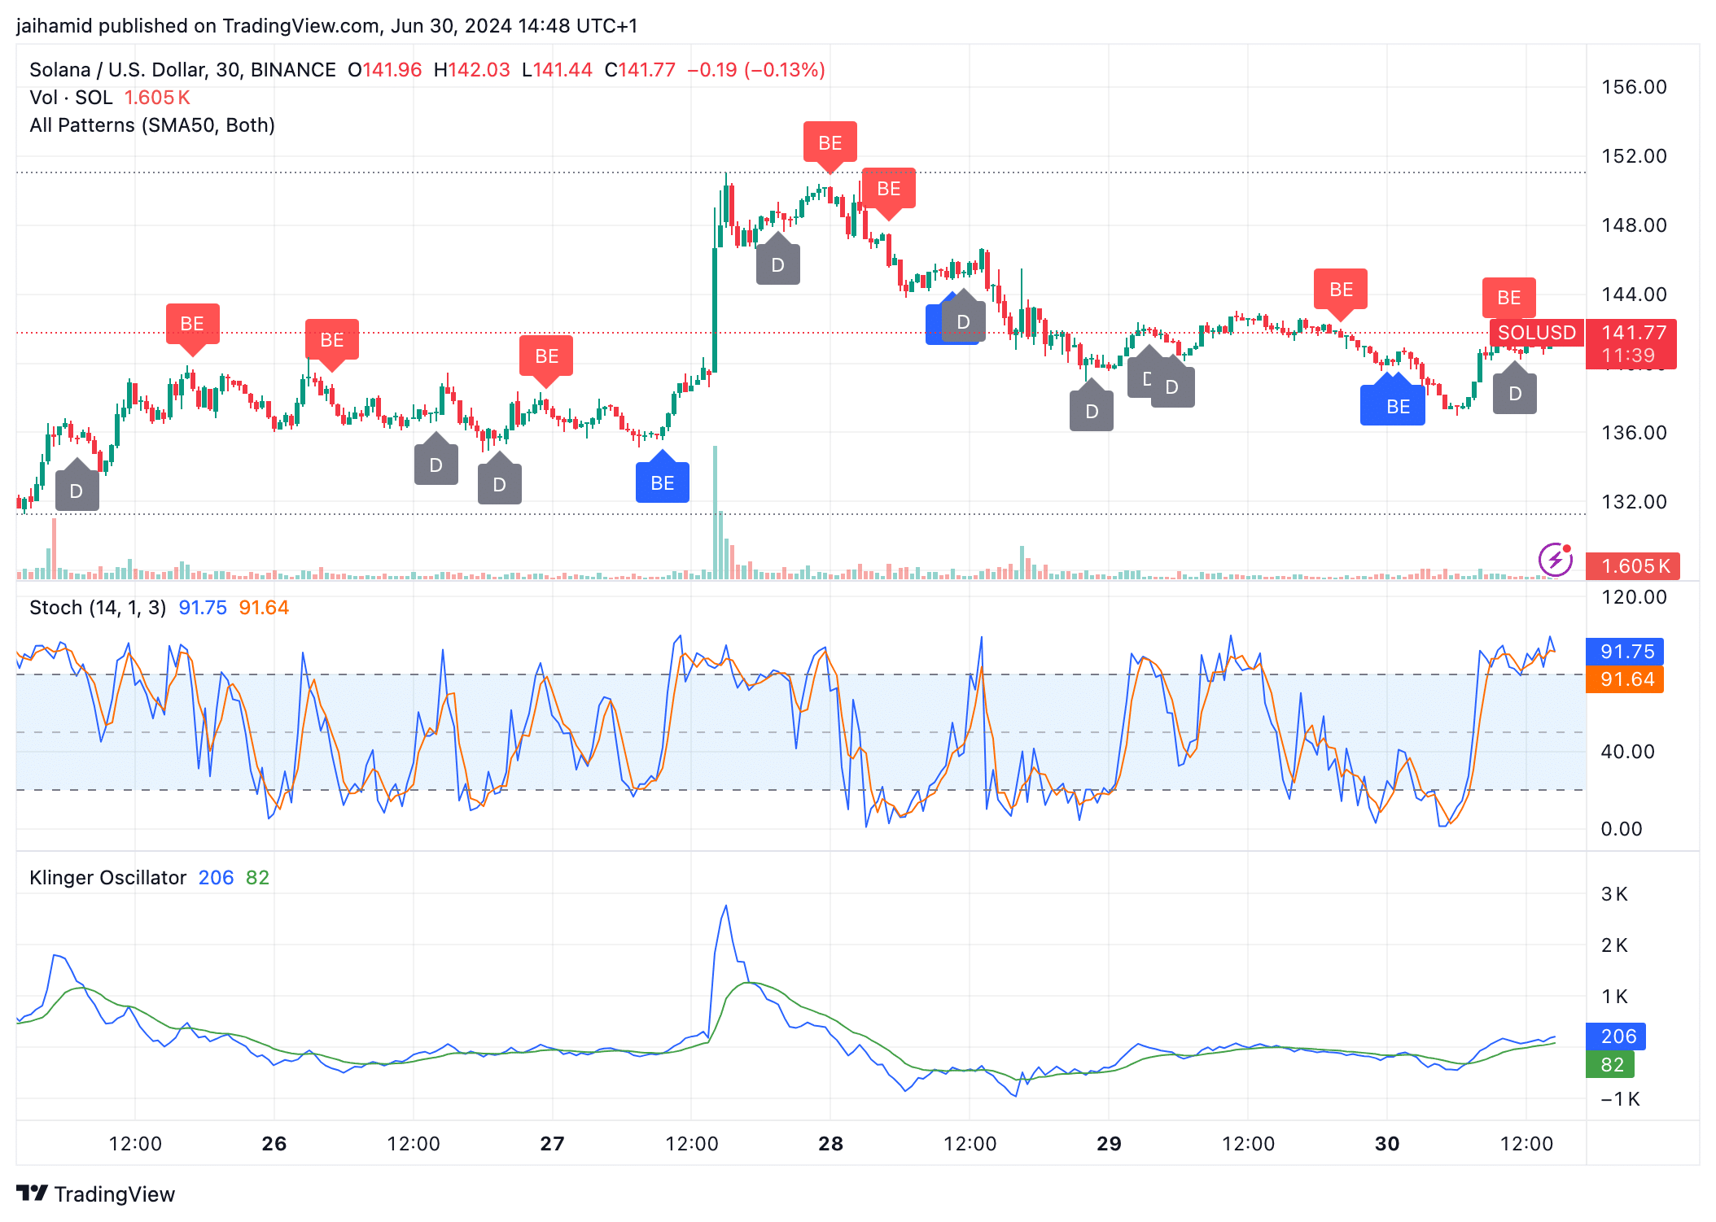Image resolution: width=1716 pixels, height=1222 pixels.
Task: Click the 148.00 price axis label
Action: click(1634, 225)
